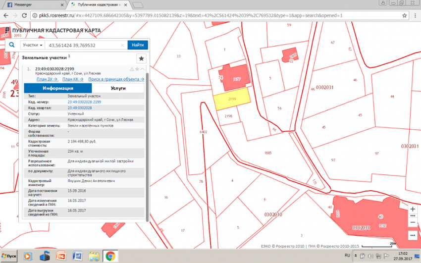Click Поиск в границах объекта link
The height and width of the screenshot is (263, 421).
tap(116, 79)
